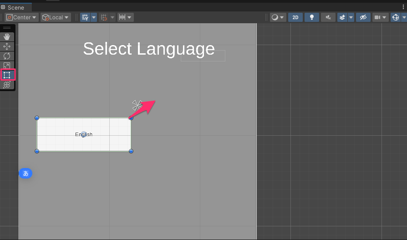Toggle scene lighting bulb

point(312,17)
